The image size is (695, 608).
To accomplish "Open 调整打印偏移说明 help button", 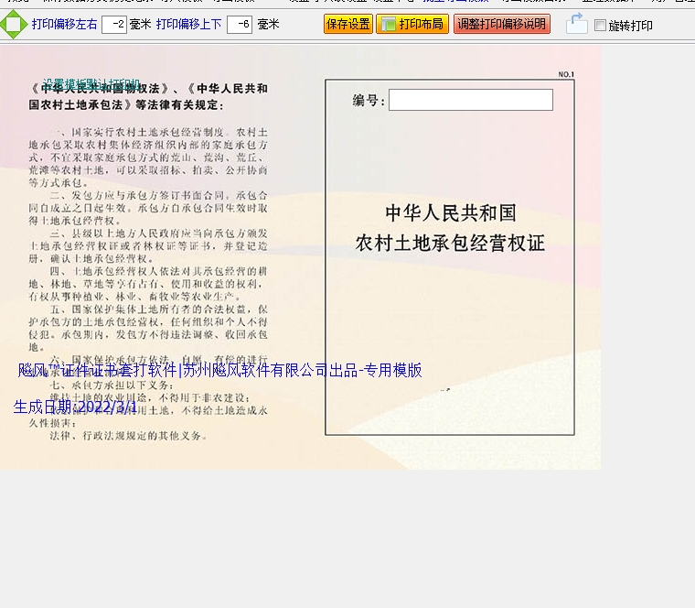I will [x=501, y=25].
